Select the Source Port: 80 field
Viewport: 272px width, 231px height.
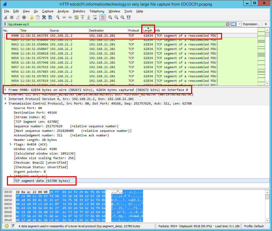coord(28,108)
